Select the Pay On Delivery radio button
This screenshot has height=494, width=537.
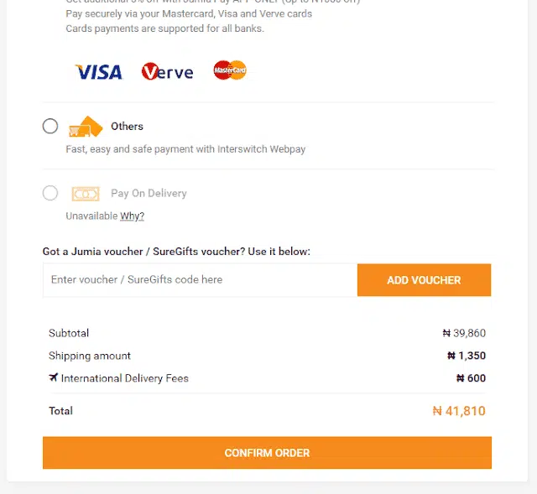50,194
